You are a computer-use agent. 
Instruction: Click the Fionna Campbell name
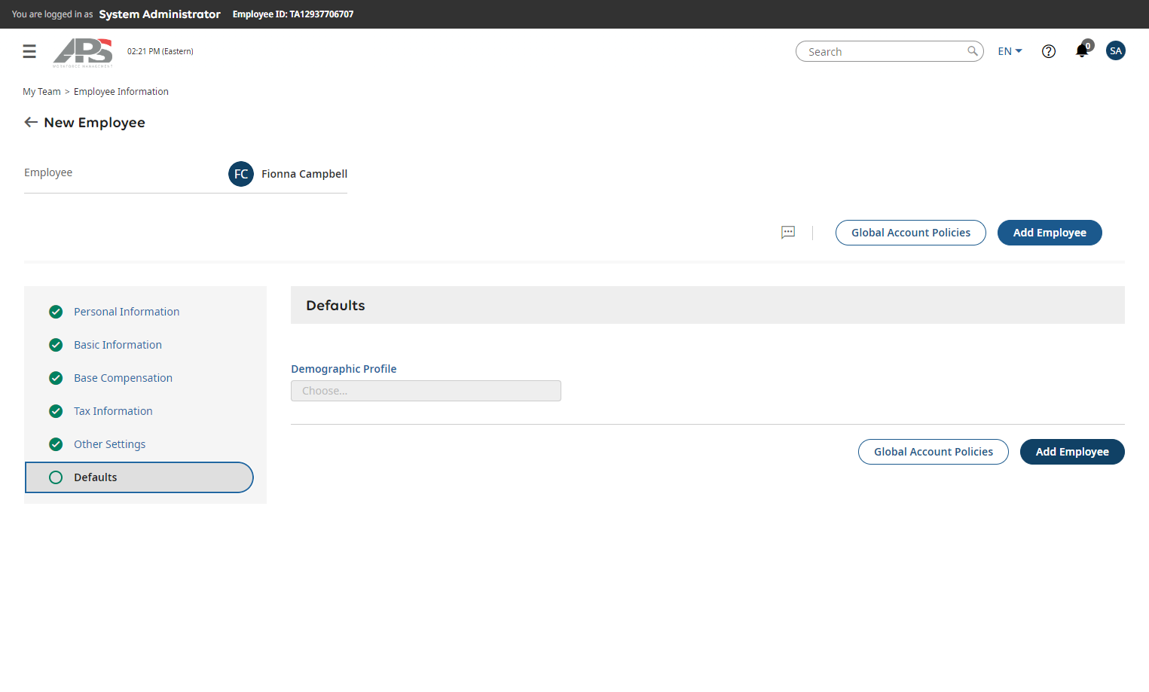(x=304, y=174)
